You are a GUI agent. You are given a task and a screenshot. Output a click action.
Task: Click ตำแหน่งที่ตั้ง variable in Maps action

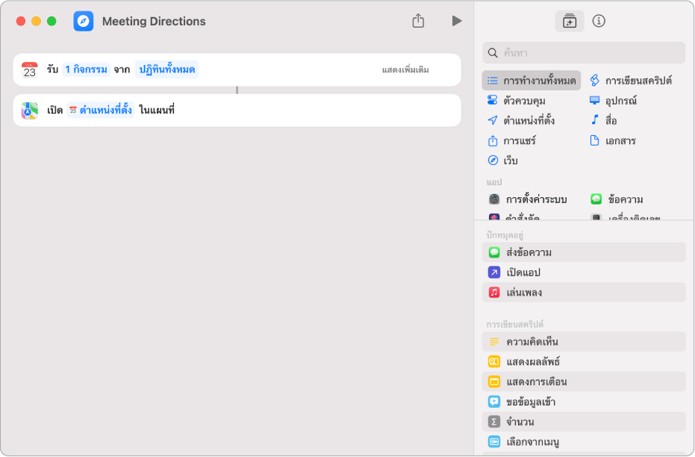click(100, 111)
